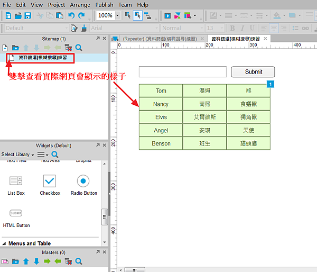Add a folder in Masters panel
This screenshot has height=272, width=317.
coord(15,261)
